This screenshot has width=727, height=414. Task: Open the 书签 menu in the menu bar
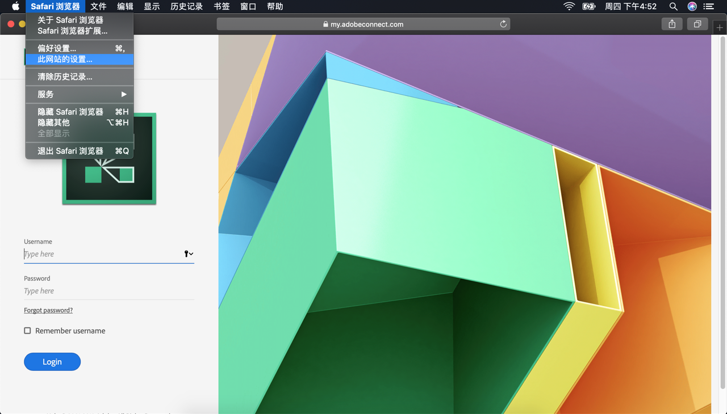[x=222, y=6]
